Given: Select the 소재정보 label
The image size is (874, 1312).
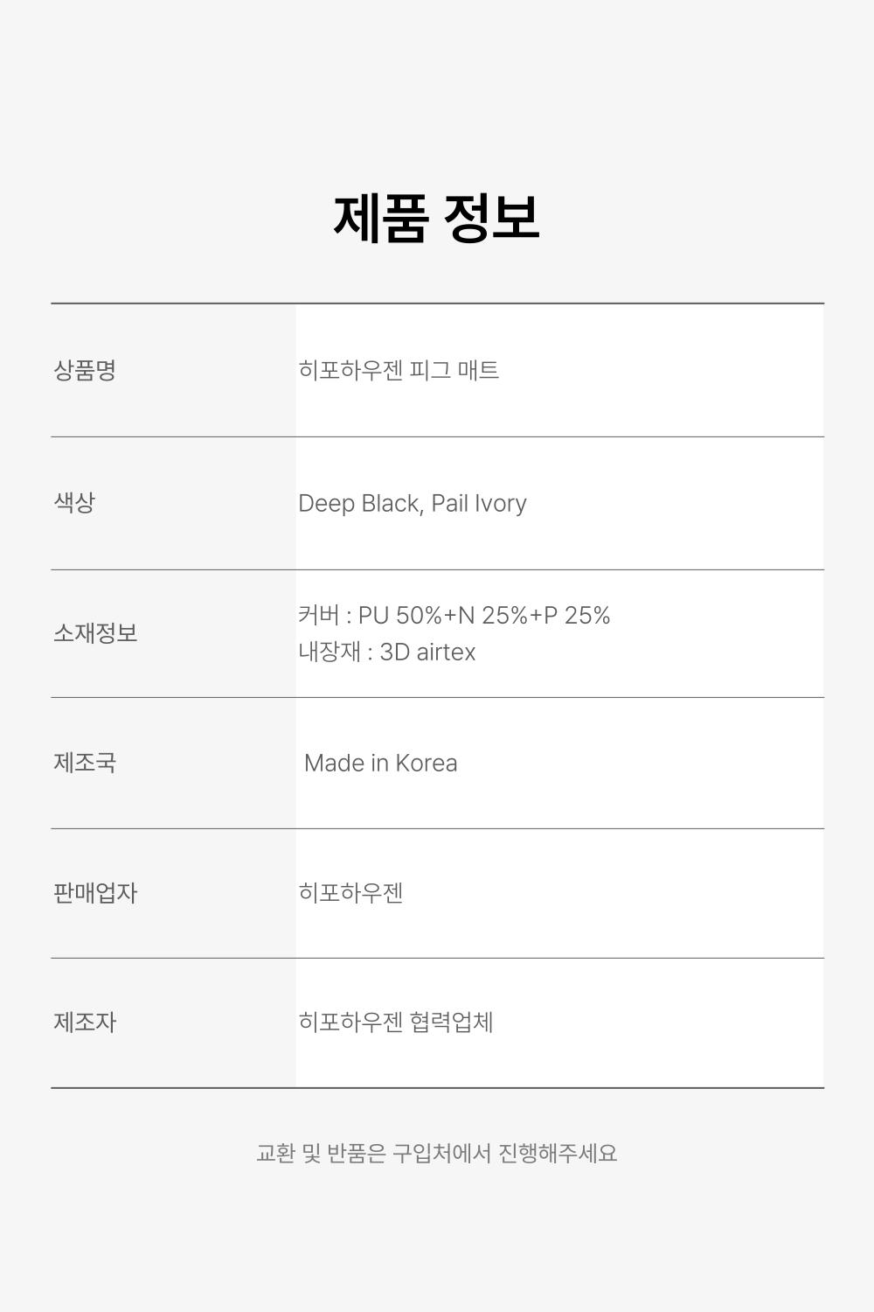Looking at the screenshot, I should 95,632.
